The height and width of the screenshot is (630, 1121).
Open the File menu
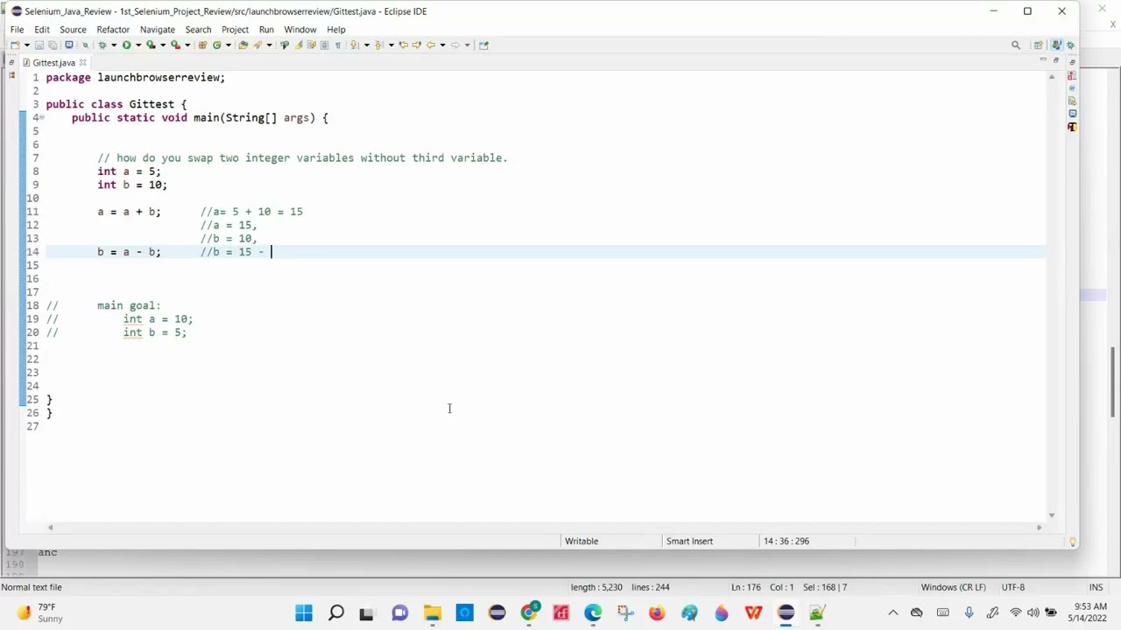click(x=17, y=29)
